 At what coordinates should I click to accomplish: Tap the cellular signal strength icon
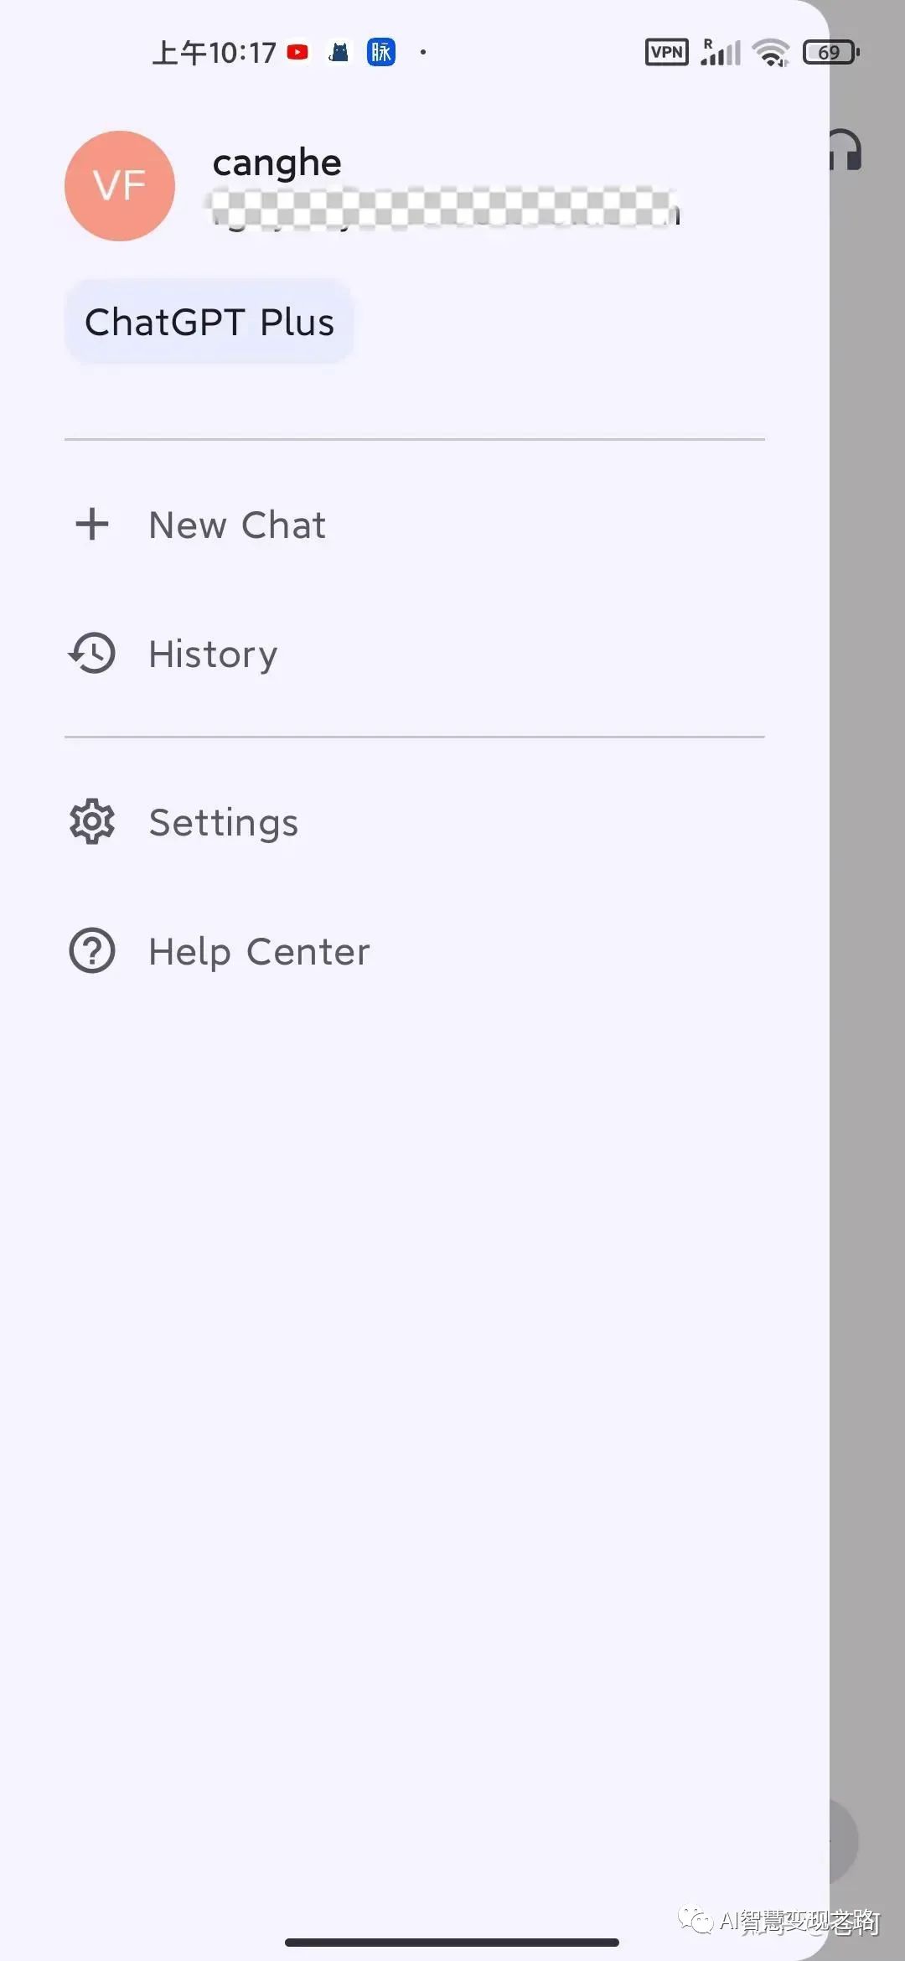click(x=721, y=52)
